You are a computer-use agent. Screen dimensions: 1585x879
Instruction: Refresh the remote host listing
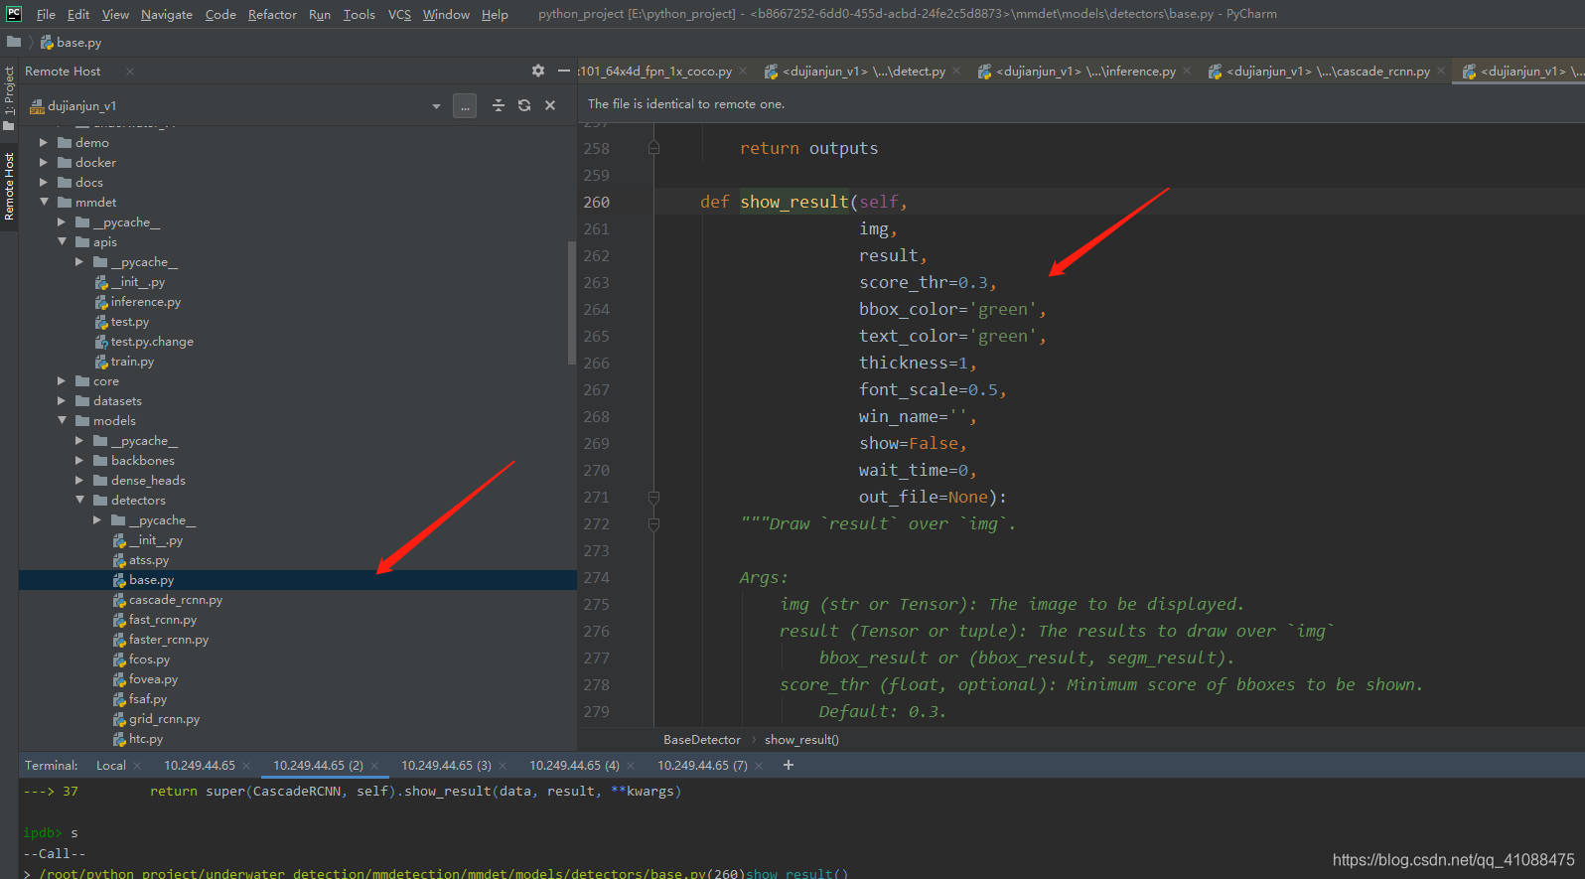524,105
